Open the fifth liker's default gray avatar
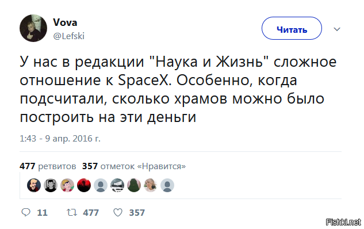The height and width of the screenshot is (229, 364). pos(101,185)
